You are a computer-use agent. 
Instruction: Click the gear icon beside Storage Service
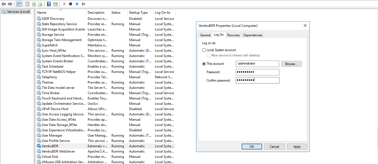[39, 35]
